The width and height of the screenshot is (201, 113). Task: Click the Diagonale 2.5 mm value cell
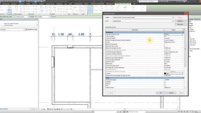(173, 42)
